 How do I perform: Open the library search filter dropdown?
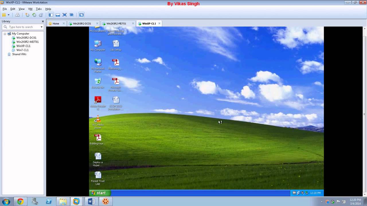click(42, 27)
